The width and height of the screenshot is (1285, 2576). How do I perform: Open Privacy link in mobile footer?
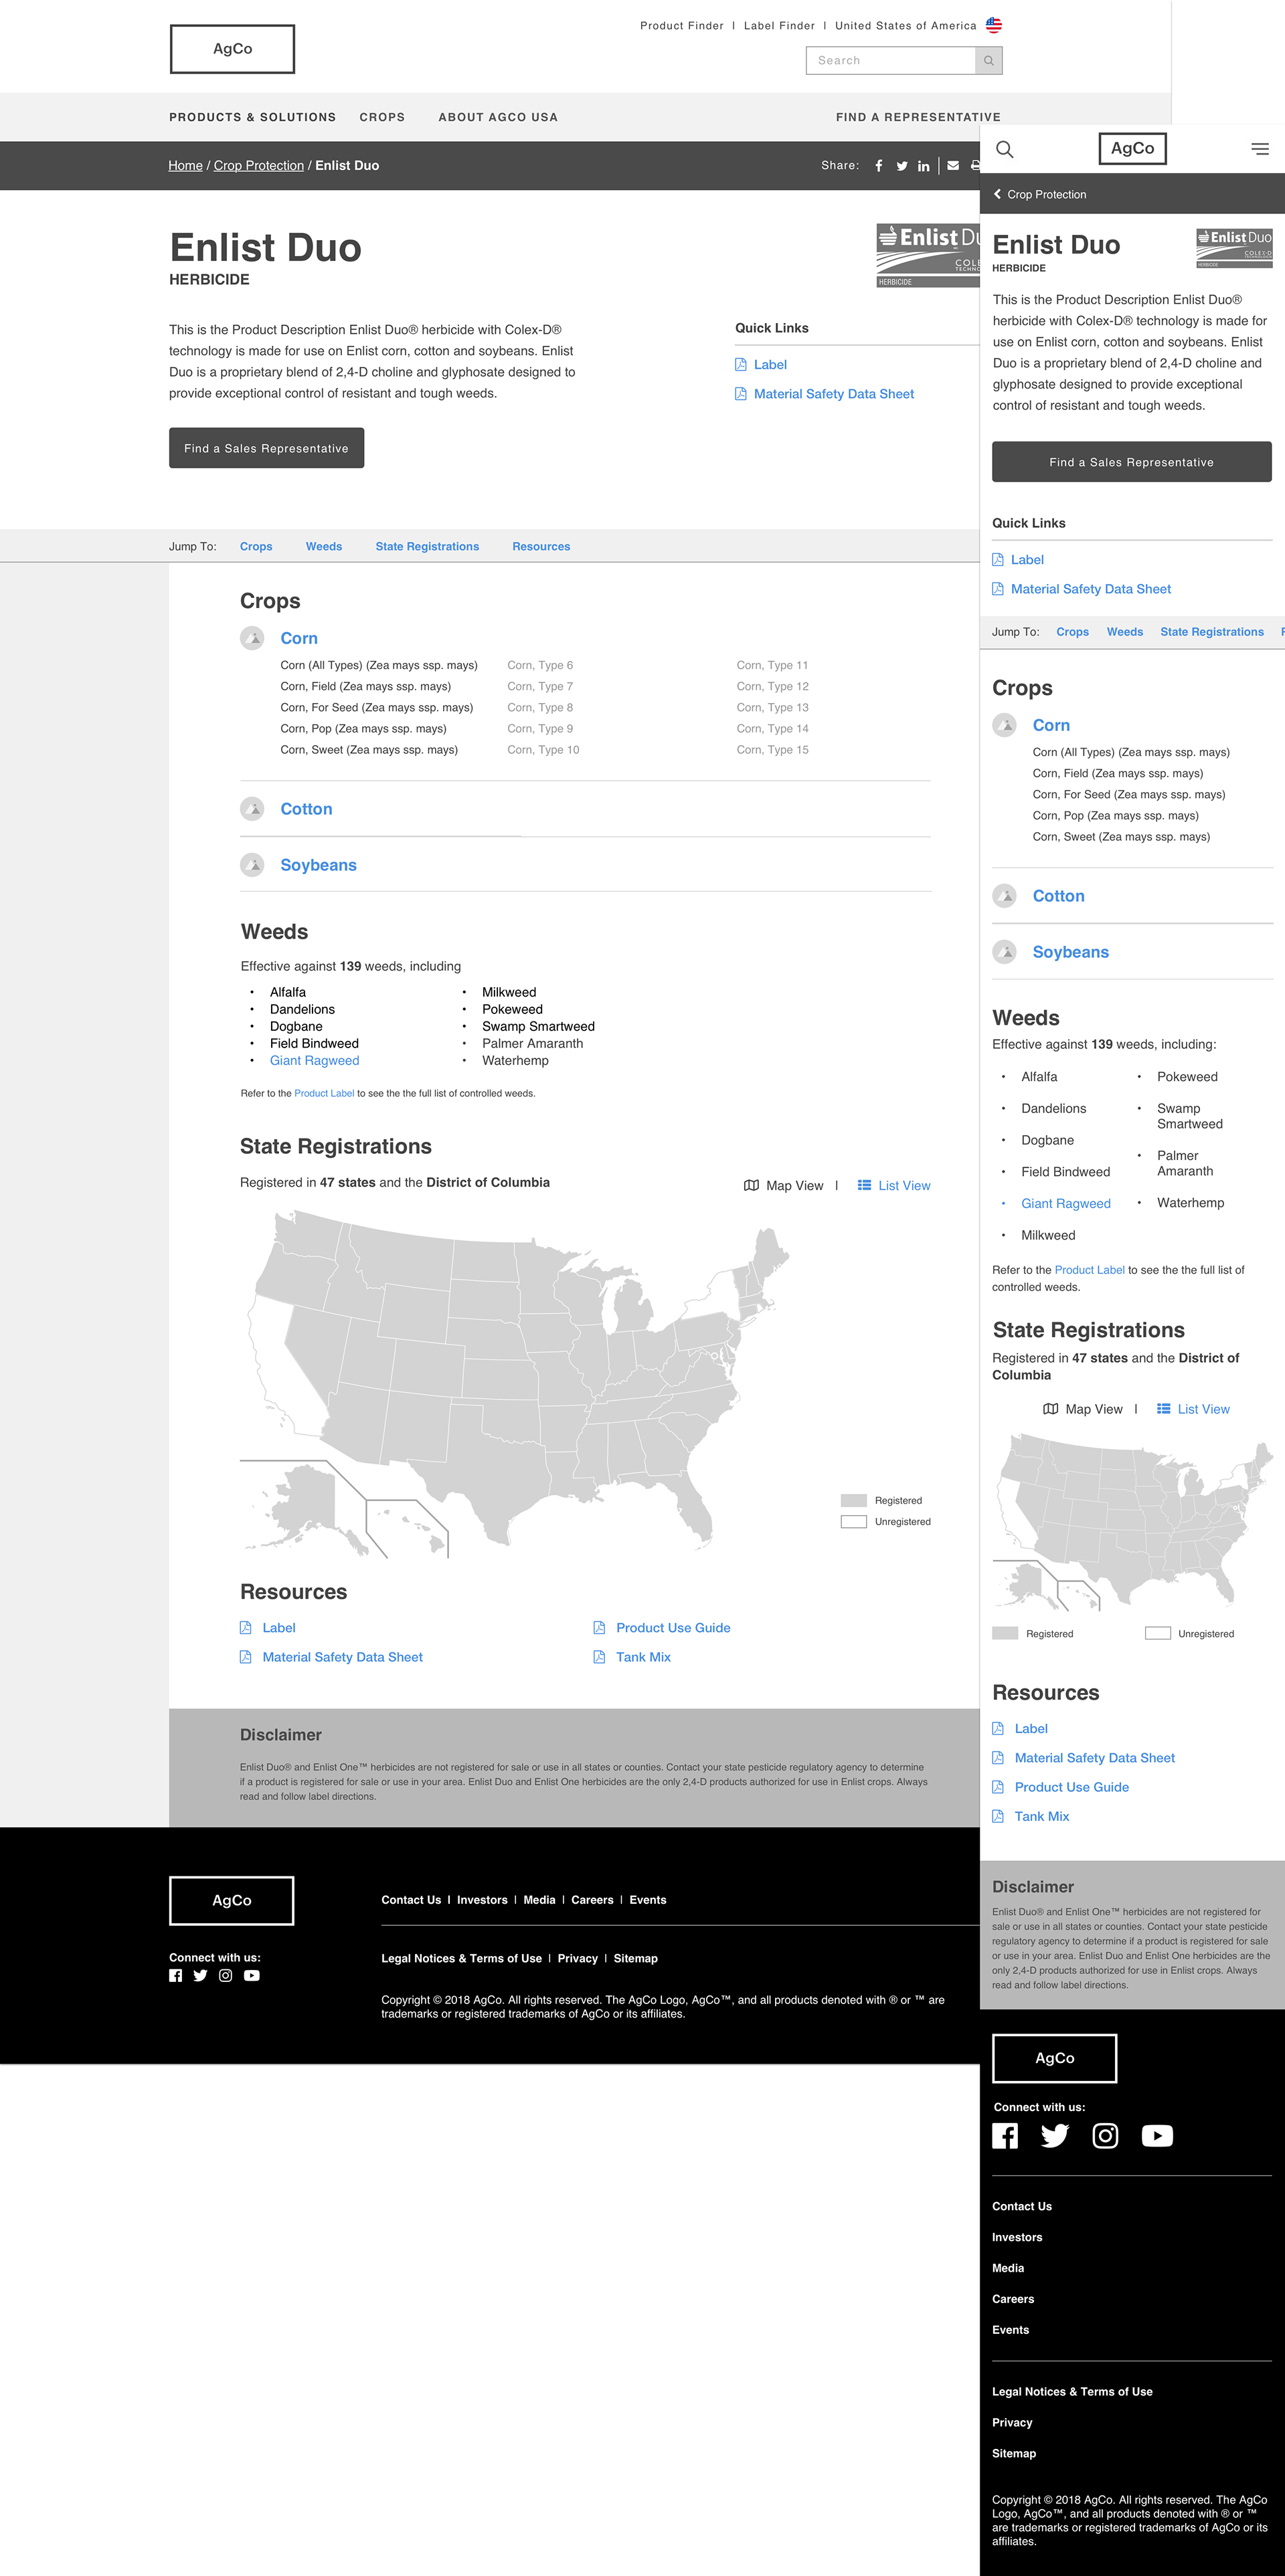tap(1012, 2422)
